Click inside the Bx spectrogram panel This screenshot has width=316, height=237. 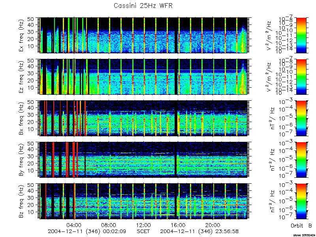143,118
